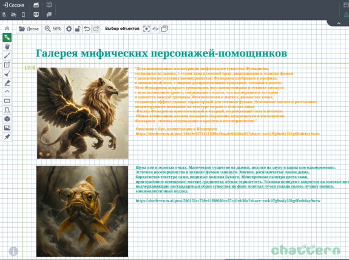The image size is (349, 260).
Task: Toggle the disabled camera
Action: (x=13, y=15)
